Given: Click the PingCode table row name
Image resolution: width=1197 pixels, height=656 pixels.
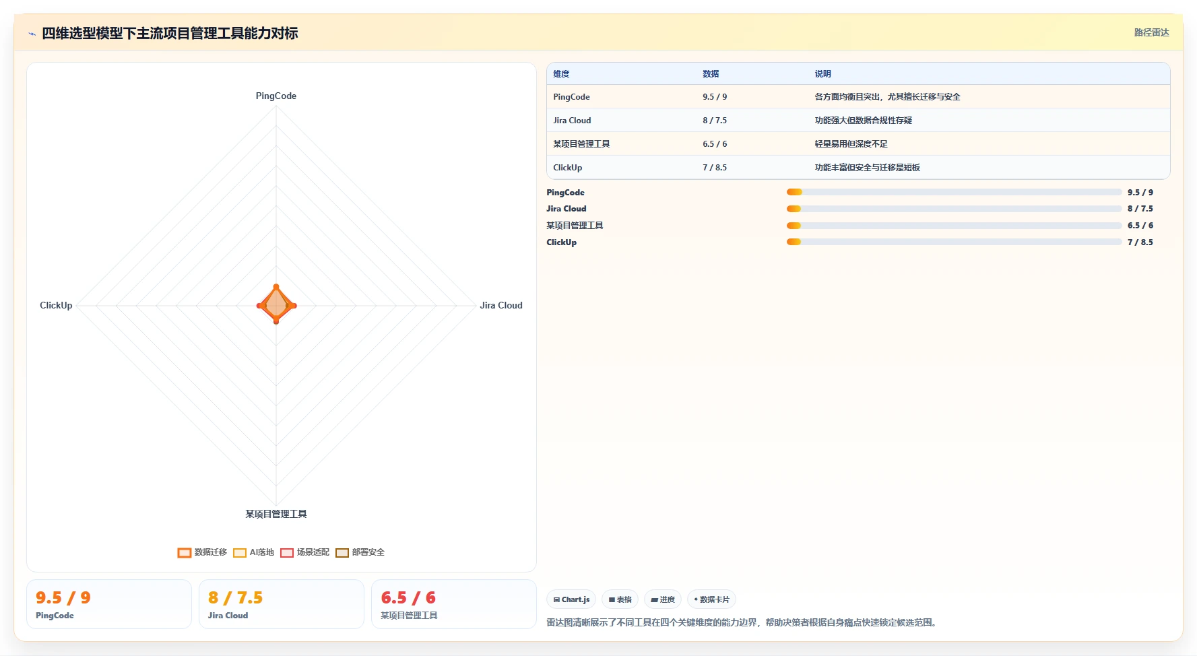Looking at the screenshot, I should point(571,97).
